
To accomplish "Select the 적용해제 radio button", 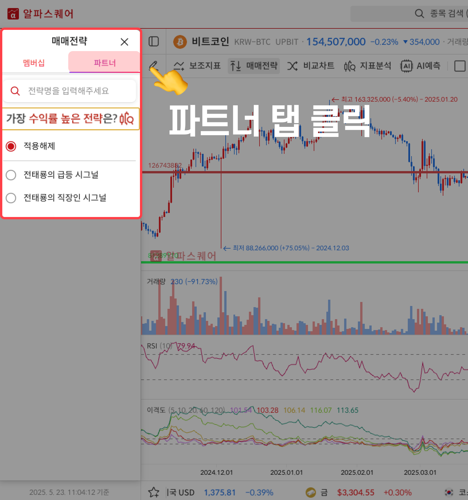I will tap(11, 146).
